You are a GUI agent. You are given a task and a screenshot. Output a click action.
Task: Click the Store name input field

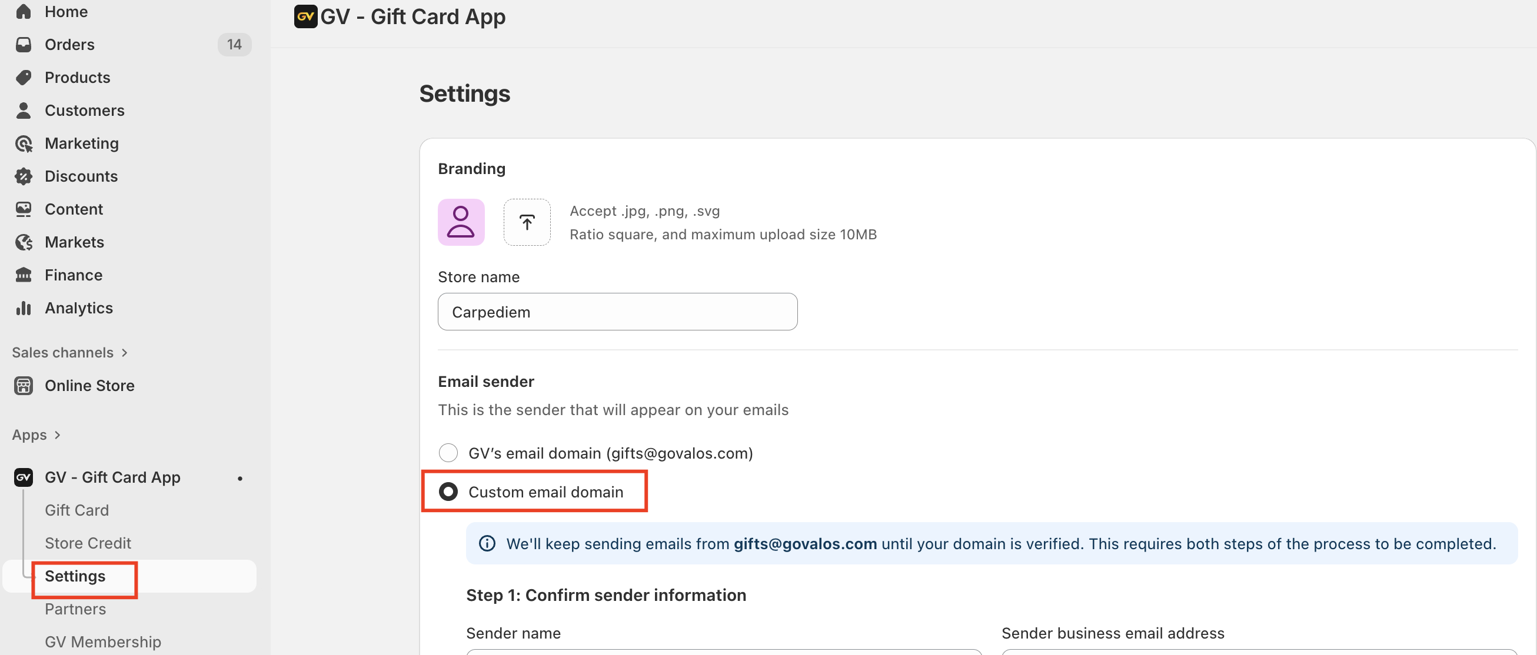click(x=617, y=312)
